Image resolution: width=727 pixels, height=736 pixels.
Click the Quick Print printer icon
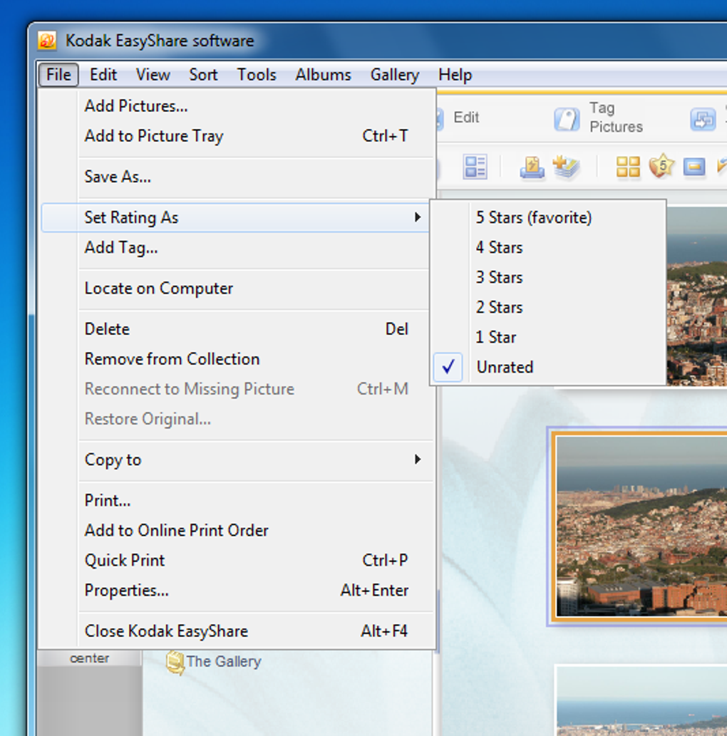point(532,167)
